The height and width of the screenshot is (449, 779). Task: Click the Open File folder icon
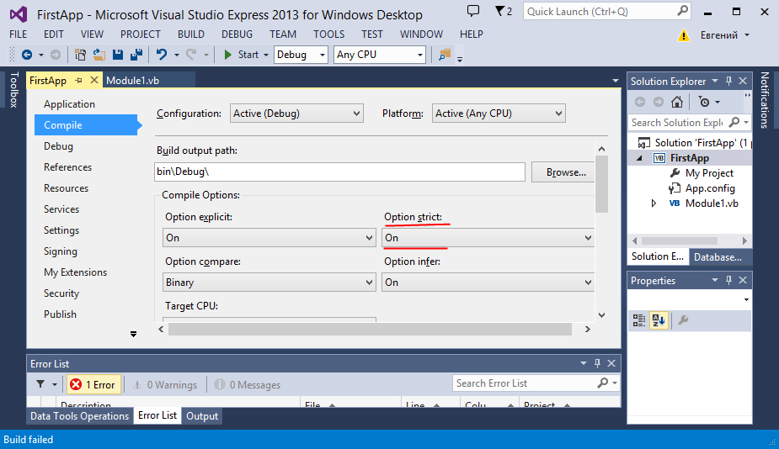99,55
